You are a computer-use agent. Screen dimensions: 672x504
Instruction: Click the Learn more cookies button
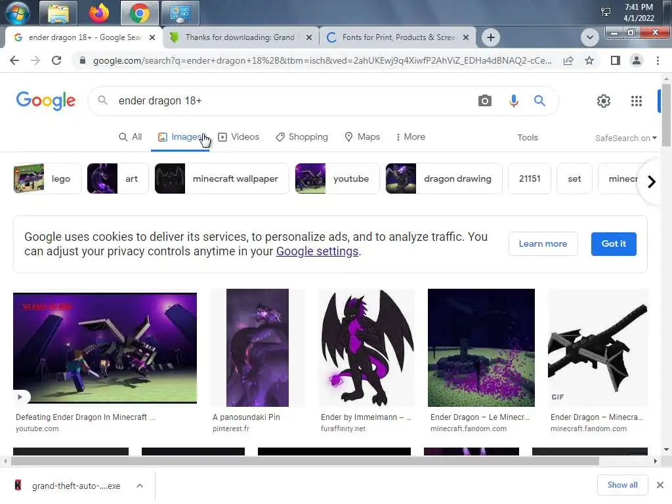(x=543, y=244)
